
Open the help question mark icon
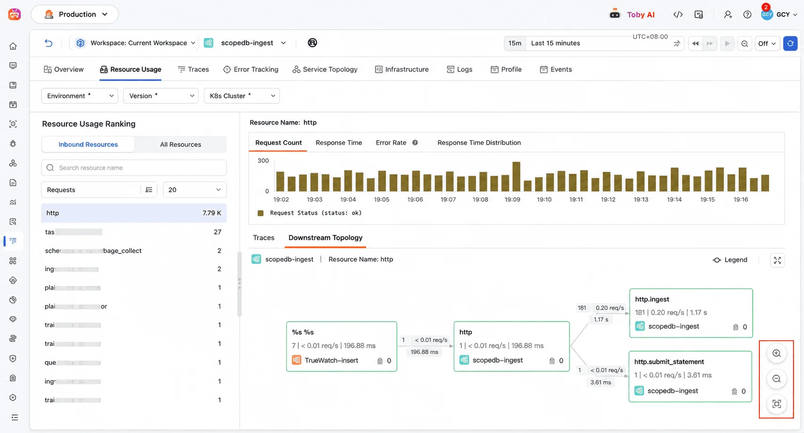(x=747, y=15)
